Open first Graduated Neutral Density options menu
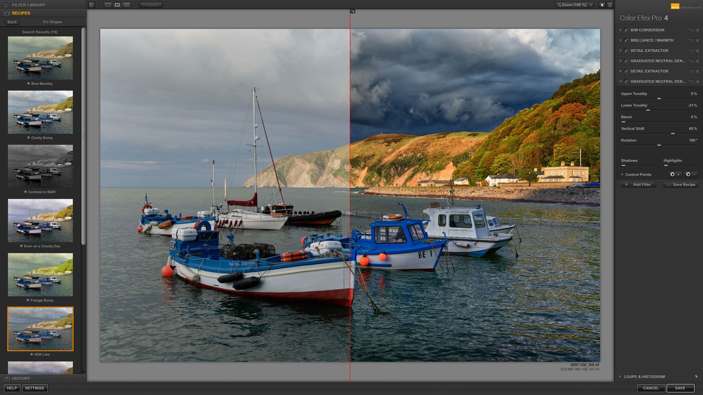 tap(691, 61)
